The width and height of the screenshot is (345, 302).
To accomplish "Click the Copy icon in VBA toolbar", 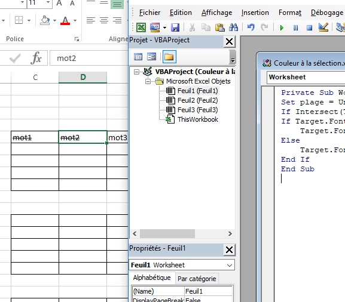I will [206, 27].
